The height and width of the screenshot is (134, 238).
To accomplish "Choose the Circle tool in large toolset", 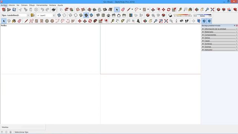I will click(x=47, y=21).
